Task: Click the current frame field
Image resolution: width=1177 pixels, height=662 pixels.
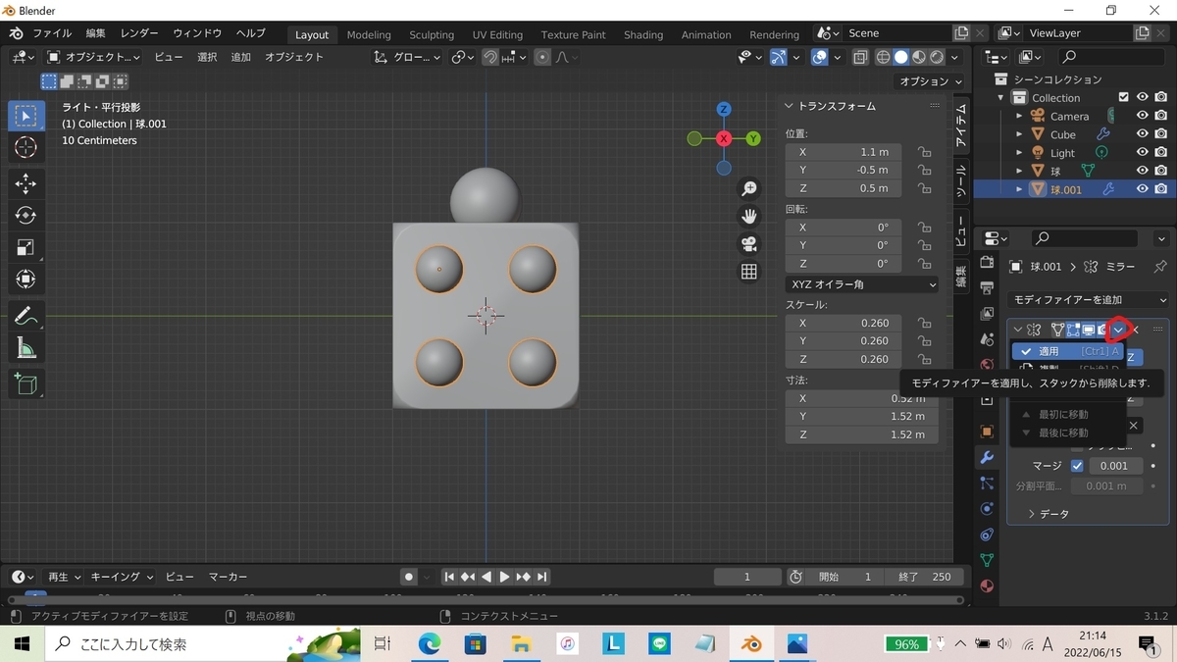Action: [x=747, y=577]
